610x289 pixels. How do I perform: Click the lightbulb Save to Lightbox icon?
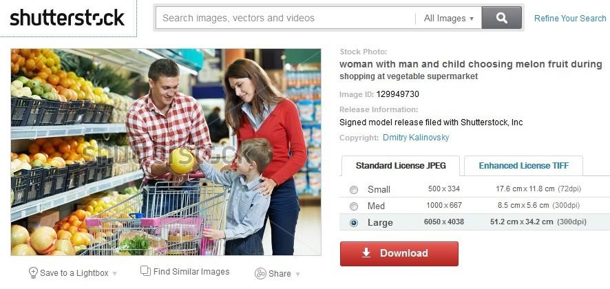(x=33, y=272)
